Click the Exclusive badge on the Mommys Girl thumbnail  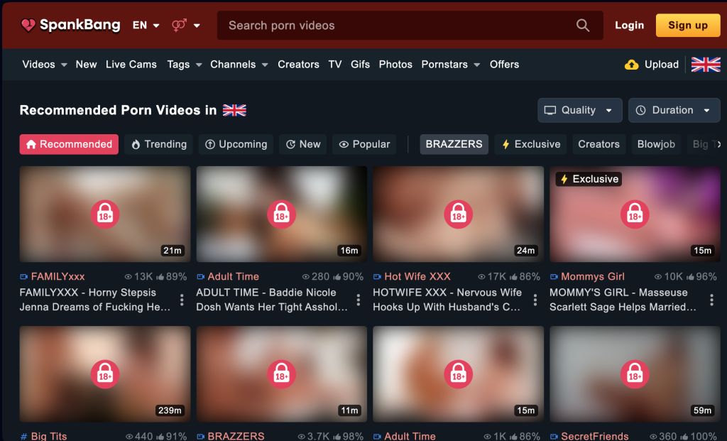tap(589, 179)
